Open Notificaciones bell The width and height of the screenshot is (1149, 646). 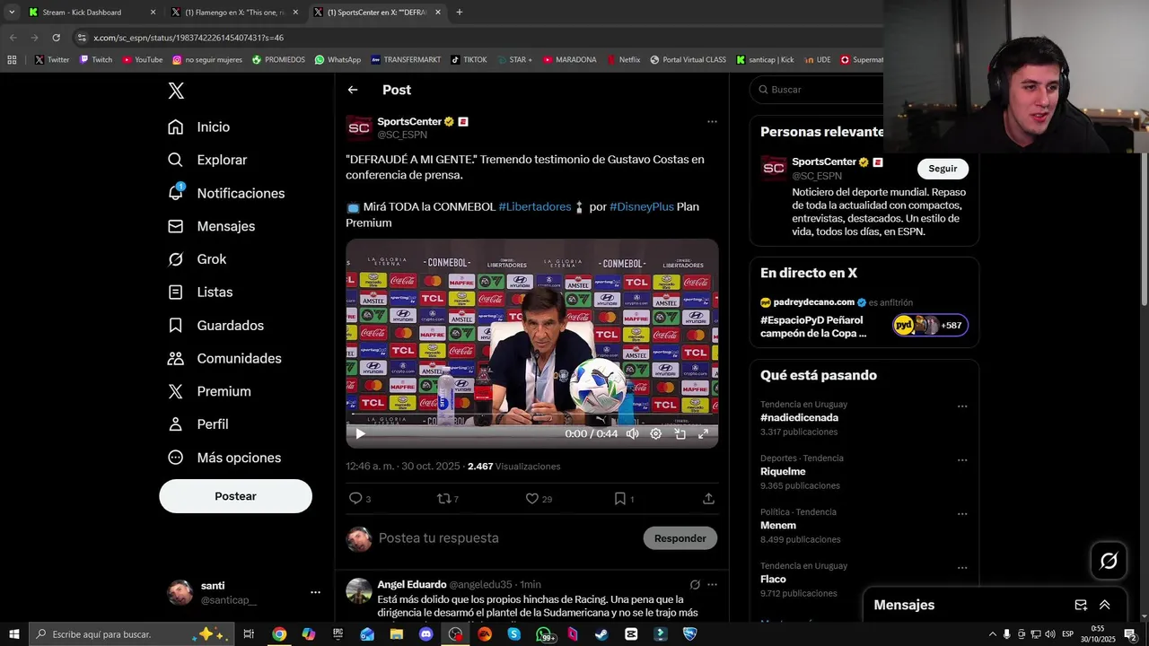click(225, 193)
